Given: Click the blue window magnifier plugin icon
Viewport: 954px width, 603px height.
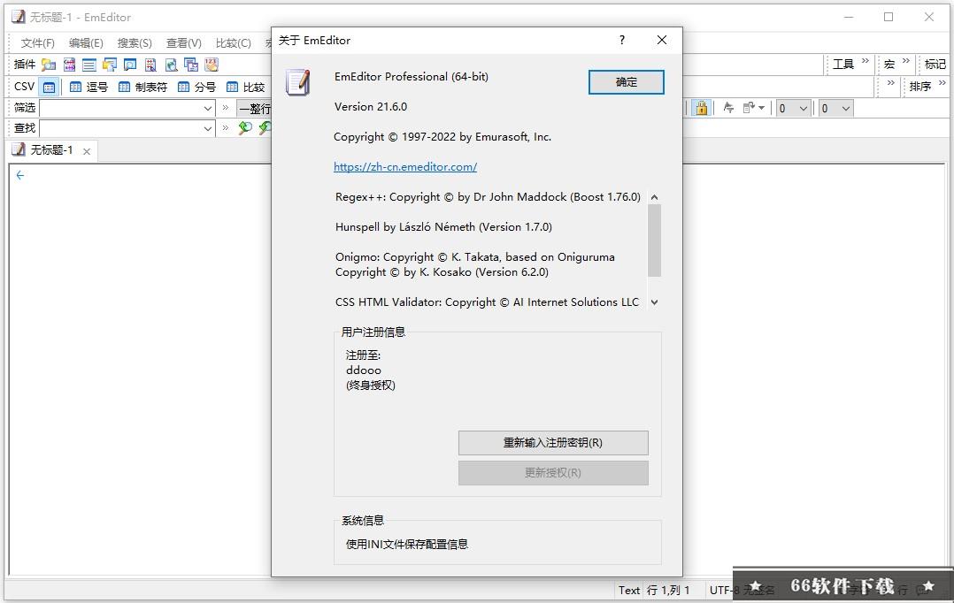Looking at the screenshot, I should 130,65.
